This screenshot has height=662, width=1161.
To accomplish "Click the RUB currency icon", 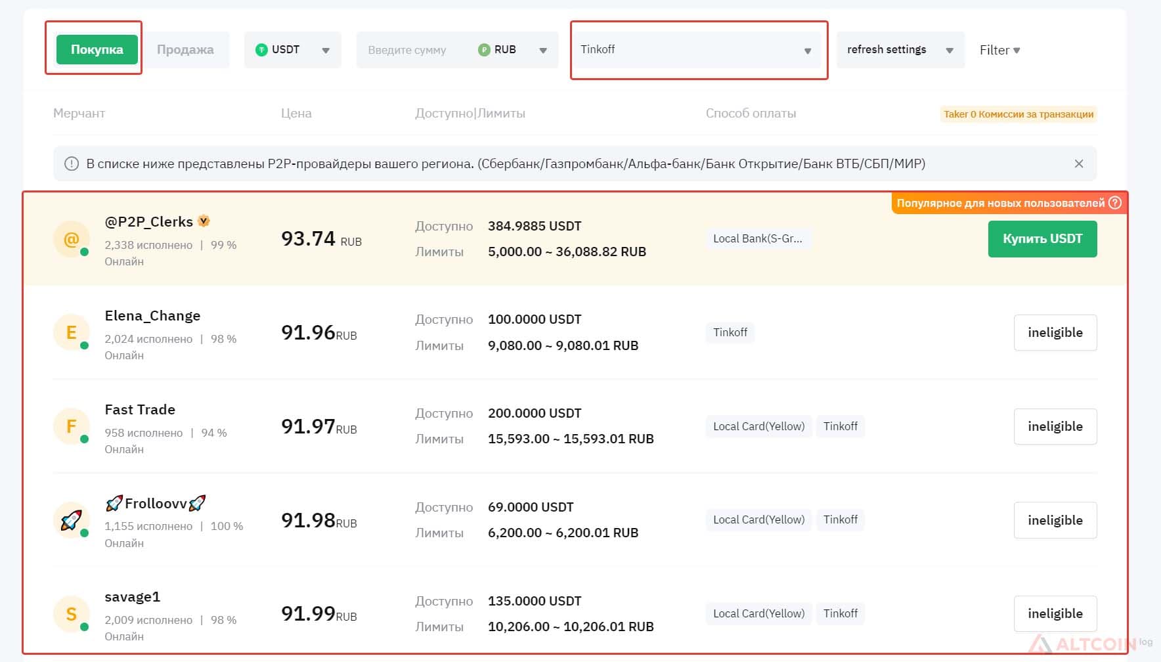I will [x=484, y=50].
